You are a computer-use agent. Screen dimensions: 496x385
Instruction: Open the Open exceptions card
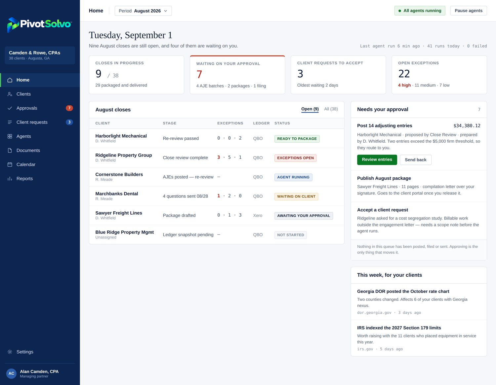pos(439,75)
